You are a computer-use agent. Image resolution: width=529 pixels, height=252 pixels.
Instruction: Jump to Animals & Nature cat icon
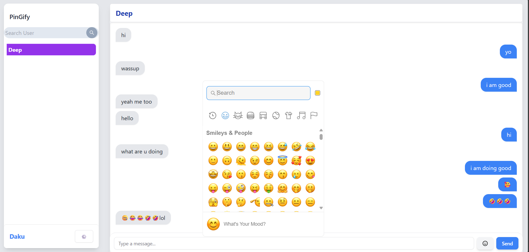[238, 115]
